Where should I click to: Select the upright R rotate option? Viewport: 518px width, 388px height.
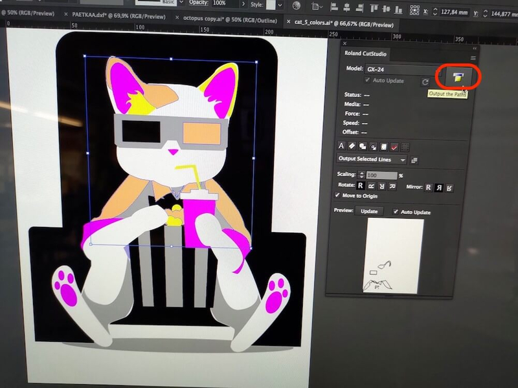pyautogui.click(x=361, y=187)
